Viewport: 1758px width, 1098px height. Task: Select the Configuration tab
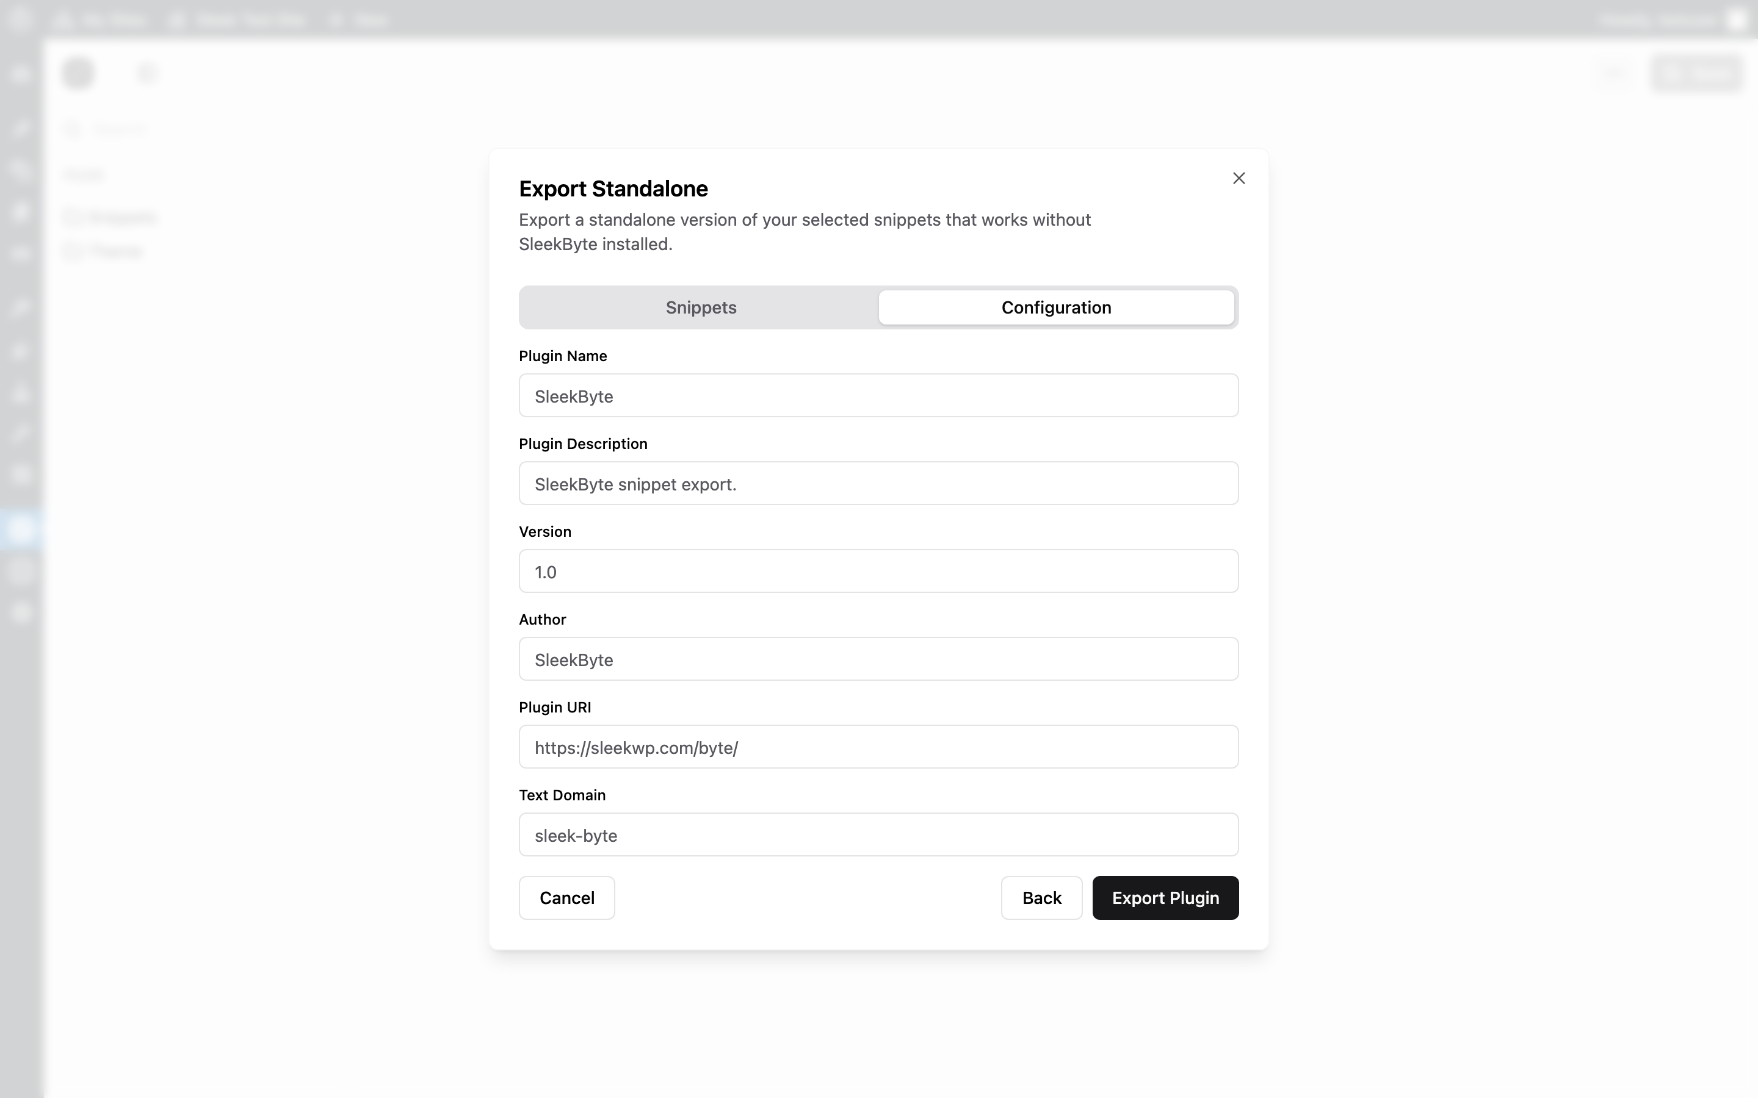click(1056, 307)
